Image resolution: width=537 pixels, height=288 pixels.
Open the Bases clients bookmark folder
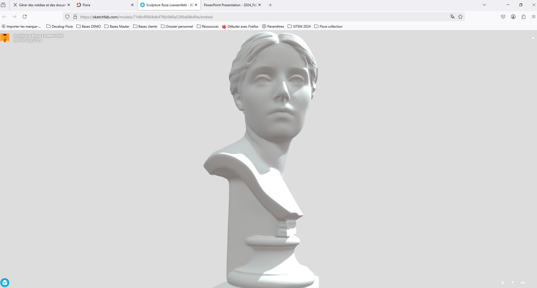[x=145, y=27]
